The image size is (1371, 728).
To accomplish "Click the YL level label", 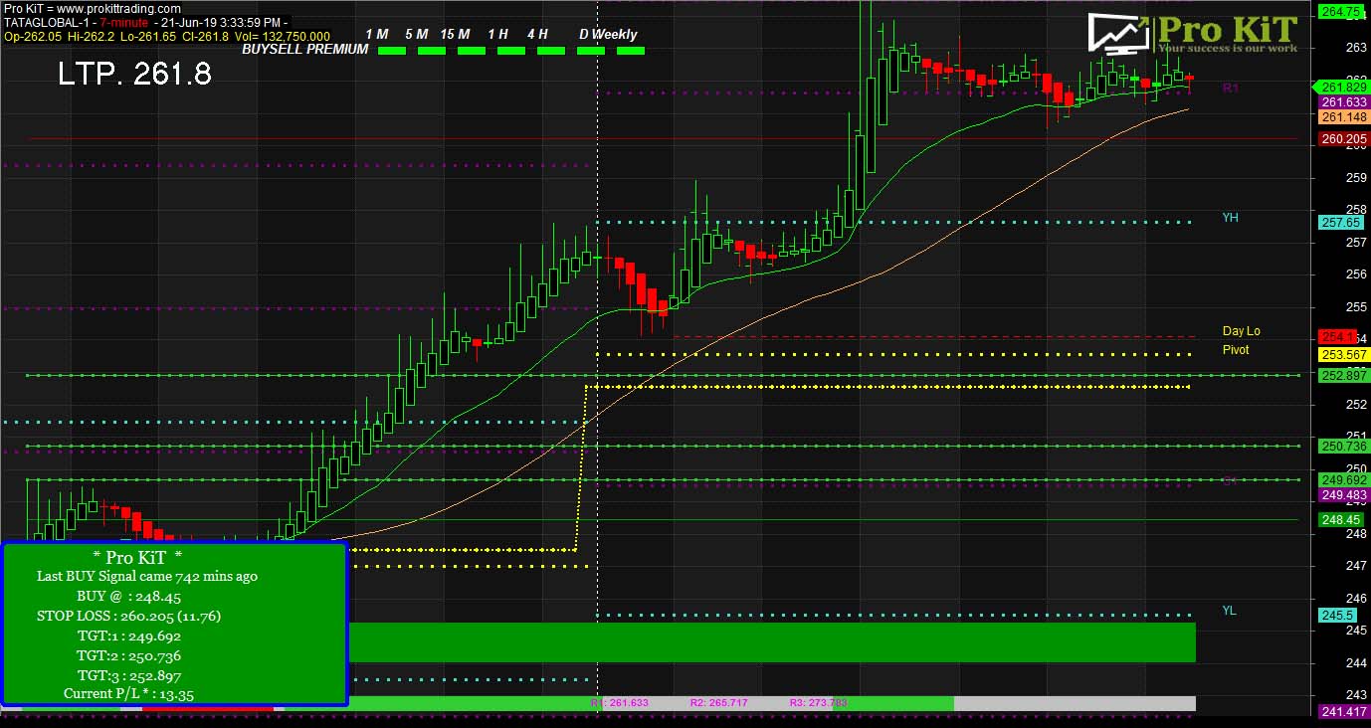I will point(1230,611).
